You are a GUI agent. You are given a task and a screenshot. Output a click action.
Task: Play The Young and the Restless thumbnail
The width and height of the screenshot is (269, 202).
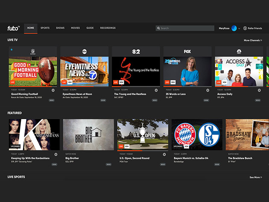(136, 71)
